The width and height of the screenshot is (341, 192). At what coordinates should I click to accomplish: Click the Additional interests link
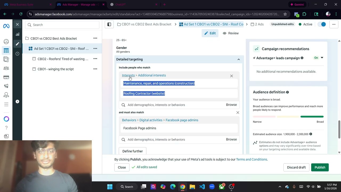pyautogui.click(x=152, y=75)
